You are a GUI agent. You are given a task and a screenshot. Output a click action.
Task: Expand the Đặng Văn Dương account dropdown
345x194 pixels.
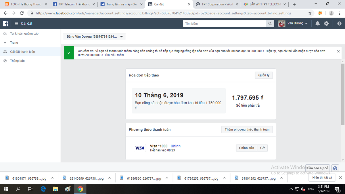95,37
